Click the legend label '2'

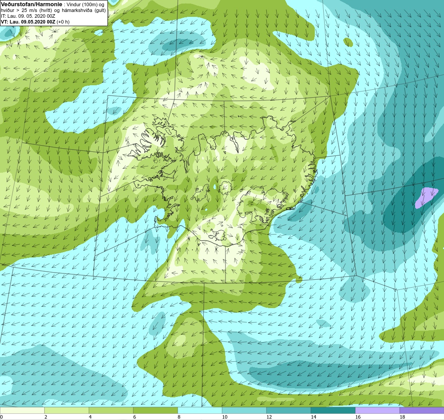(x=46, y=417)
